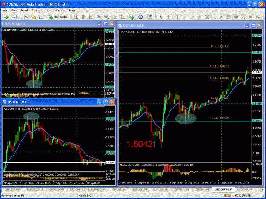This screenshot has width=266, height=199.
Task: Open the Terminal window icon
Action: [x=41, y=17]
